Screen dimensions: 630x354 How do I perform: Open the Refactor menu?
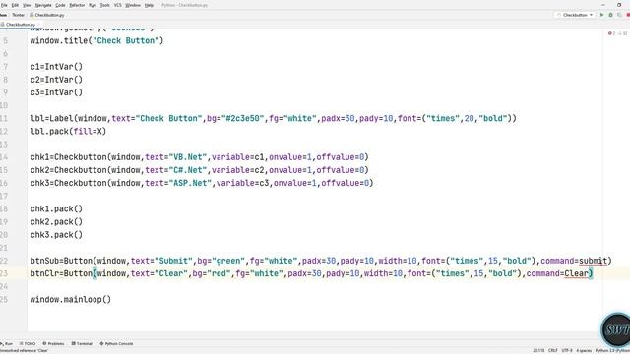point(77,5)
